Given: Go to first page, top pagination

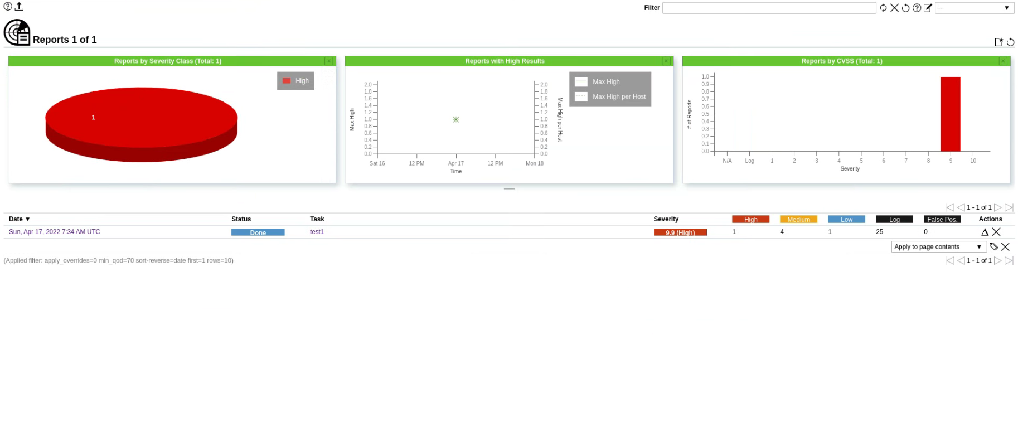Looking at the screenshot, I should 949,207.
